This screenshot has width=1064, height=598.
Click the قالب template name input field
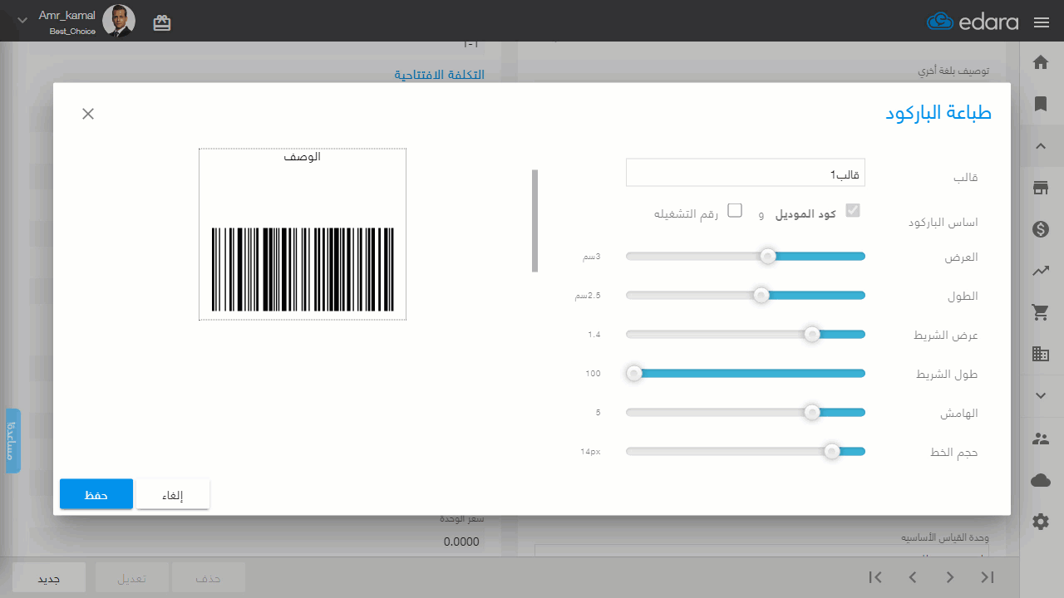click(746, 173)
